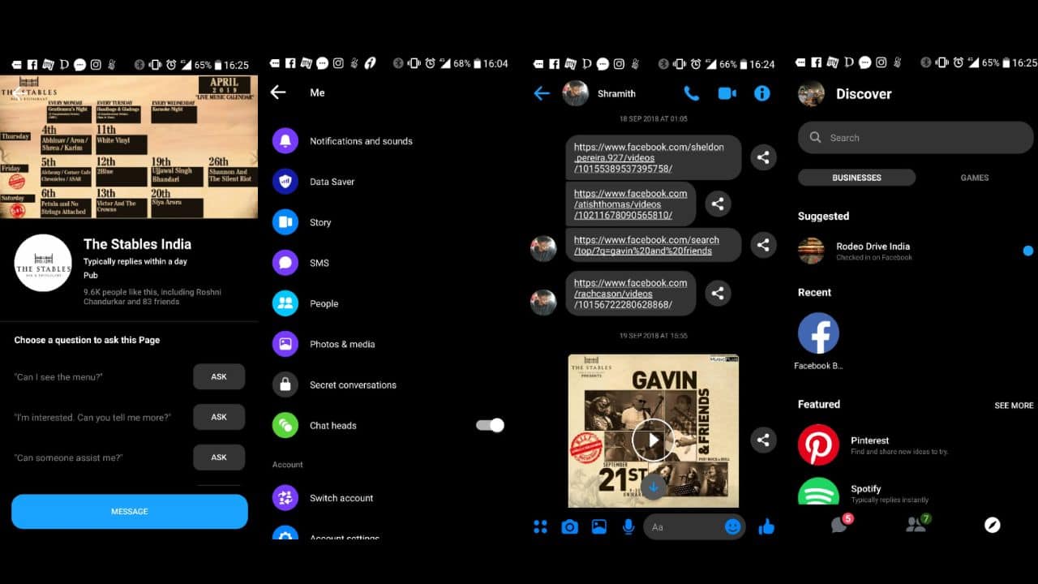1038x584 pixels.
Task: Select the BUSINESSES tab in Discover
Action: point(856,177)
